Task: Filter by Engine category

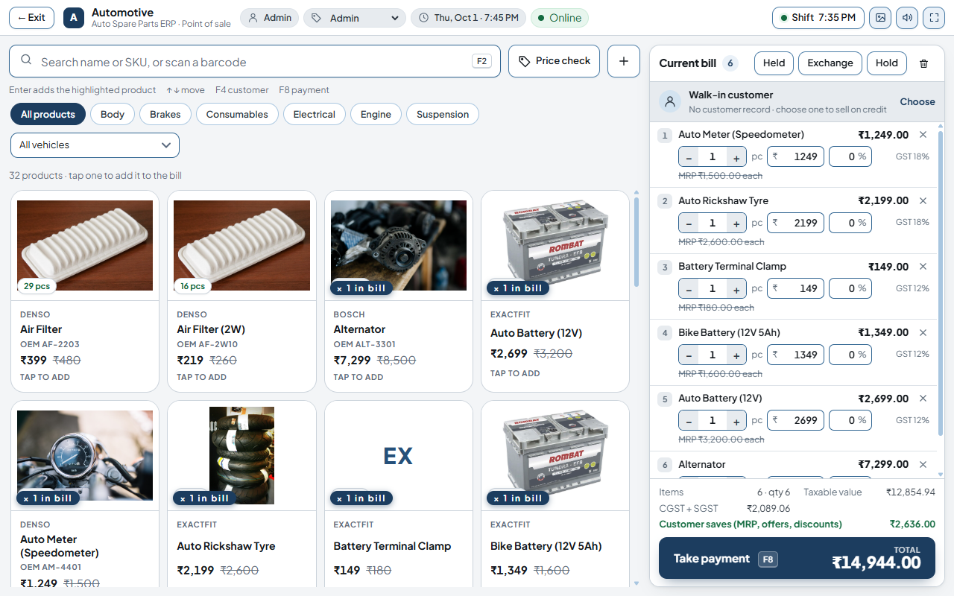Action: (x=376, y=114)
